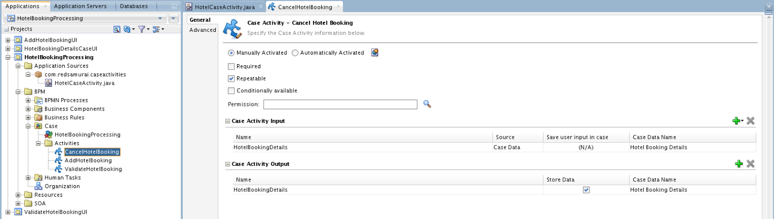Click the search projects icon in Projects toolbar

coord(117,29)
